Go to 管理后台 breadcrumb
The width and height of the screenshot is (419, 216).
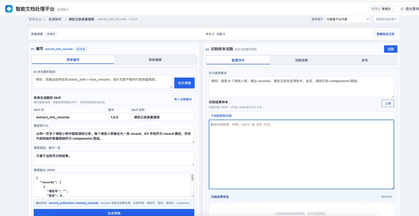pyautogui.click(x=35, y=19)
